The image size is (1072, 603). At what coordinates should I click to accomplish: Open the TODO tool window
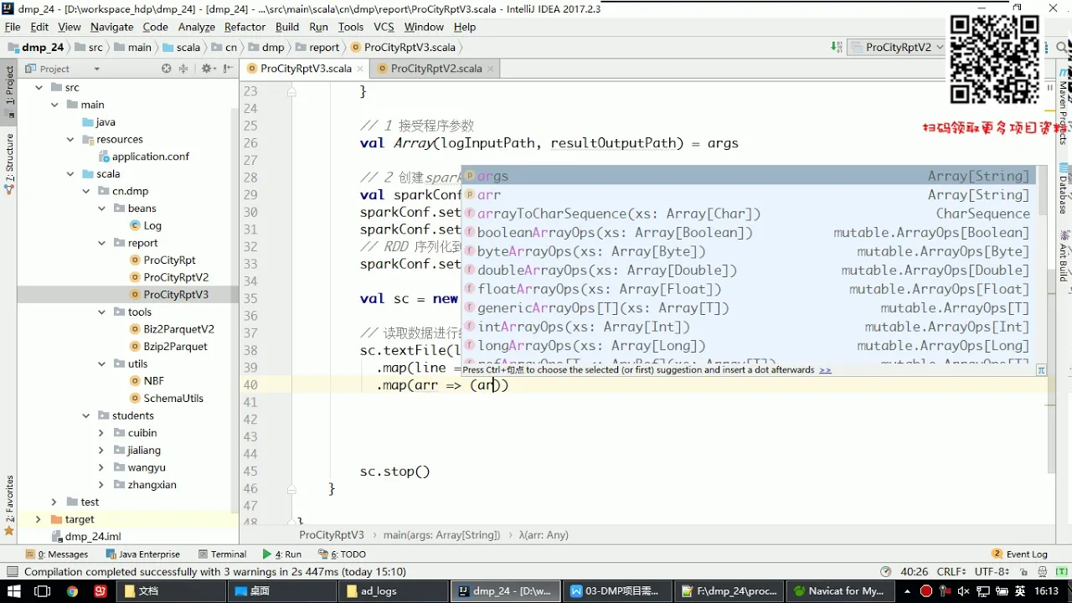click(x=343, y=554)
